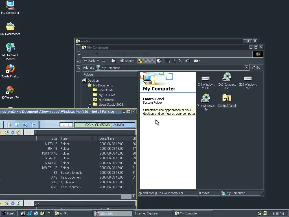Select the Control Panel icon in My Computer
This screenshot has width=289, height=217.
pos(227,101)
